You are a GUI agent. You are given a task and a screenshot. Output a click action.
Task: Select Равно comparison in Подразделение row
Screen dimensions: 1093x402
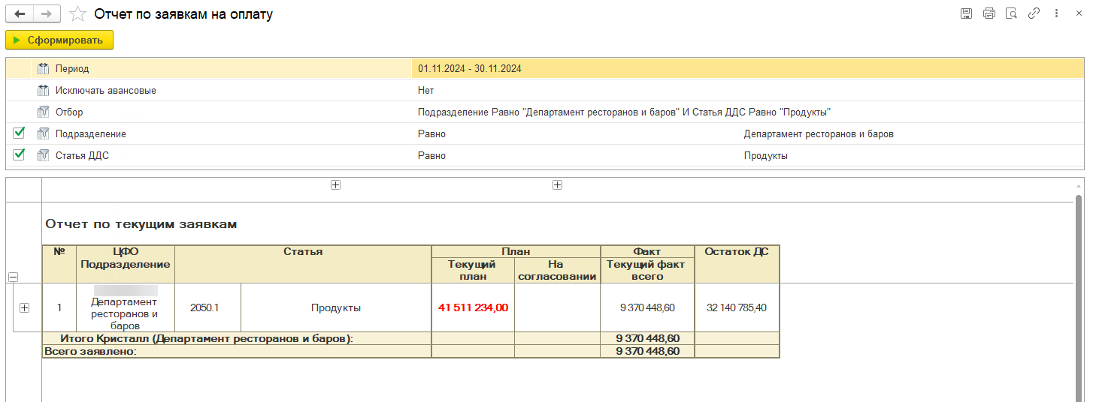[431, 133]
